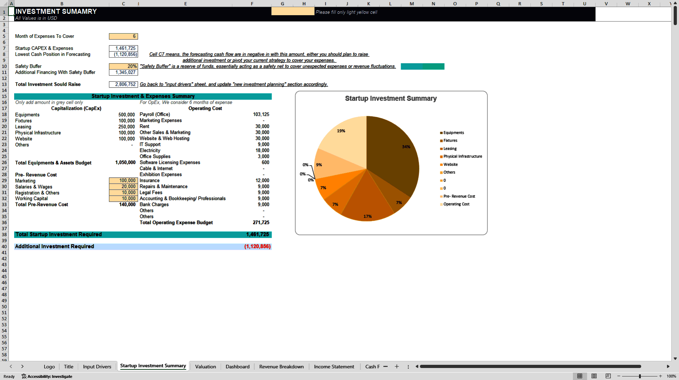Click the 17% pie slice label
Viewport: 679px width, 380px height.
coord(368,216)
